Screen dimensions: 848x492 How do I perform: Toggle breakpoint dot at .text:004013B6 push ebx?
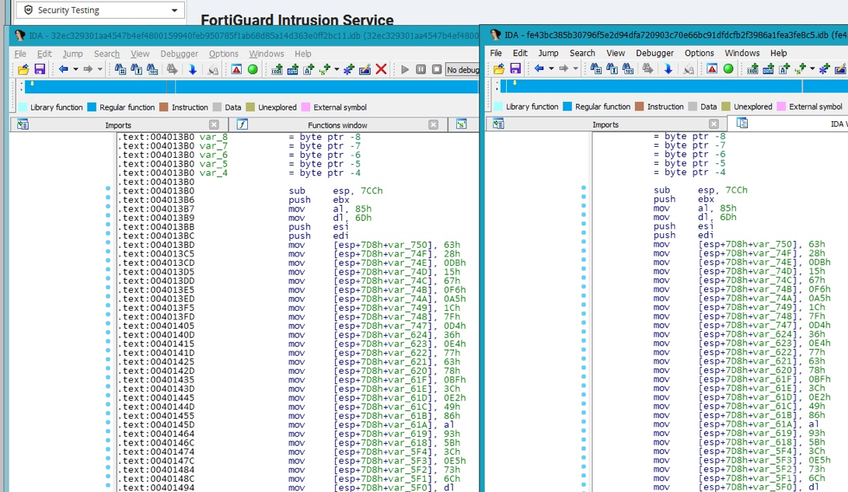tap(107, 198)
